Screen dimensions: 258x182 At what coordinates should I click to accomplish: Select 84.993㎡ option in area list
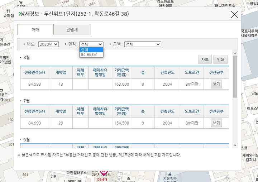coord(91,54)
